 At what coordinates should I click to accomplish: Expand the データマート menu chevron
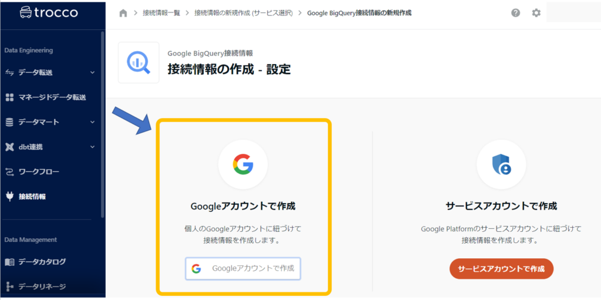92,122
